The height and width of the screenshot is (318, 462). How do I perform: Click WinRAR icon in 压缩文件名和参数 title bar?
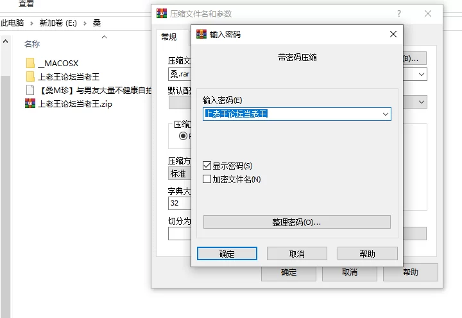point(162,13)
